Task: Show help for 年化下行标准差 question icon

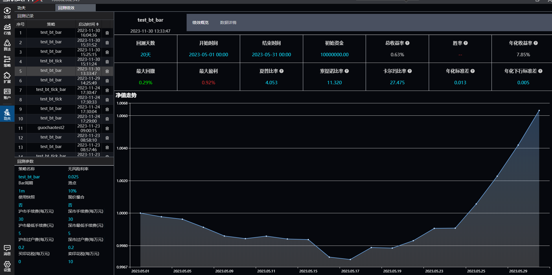Action: [540, 71]
